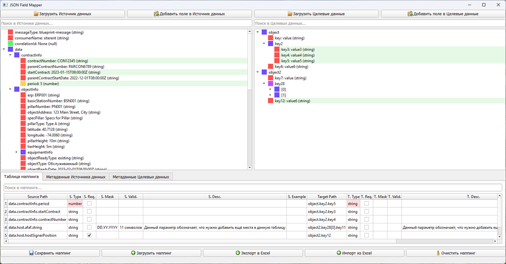Image resolution: width=506 pixels, height=264 pixels.
Task: Click purple icon beside equipmentInfo
Action: pos(23,152)
